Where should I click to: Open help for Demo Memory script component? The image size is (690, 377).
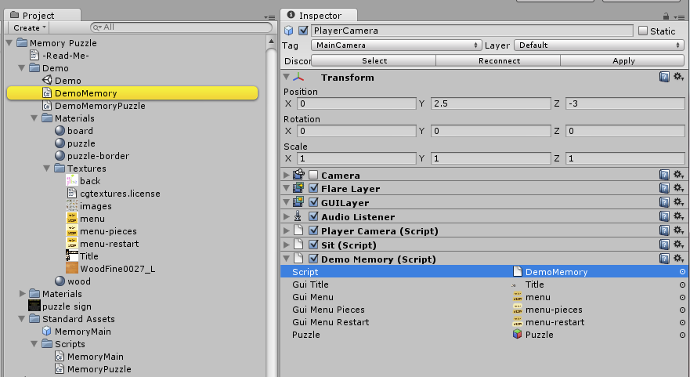[664, 259]
